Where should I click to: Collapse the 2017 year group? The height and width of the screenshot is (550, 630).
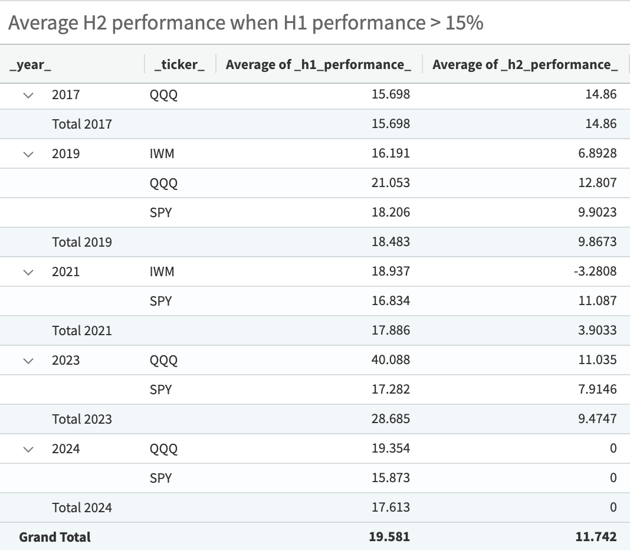[x=28, y=94]
